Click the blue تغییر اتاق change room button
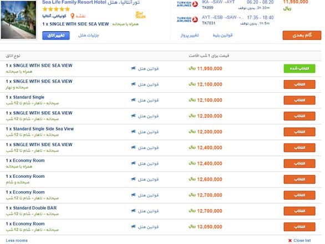Viewport: 325px width, 244px height. [56, 36]
